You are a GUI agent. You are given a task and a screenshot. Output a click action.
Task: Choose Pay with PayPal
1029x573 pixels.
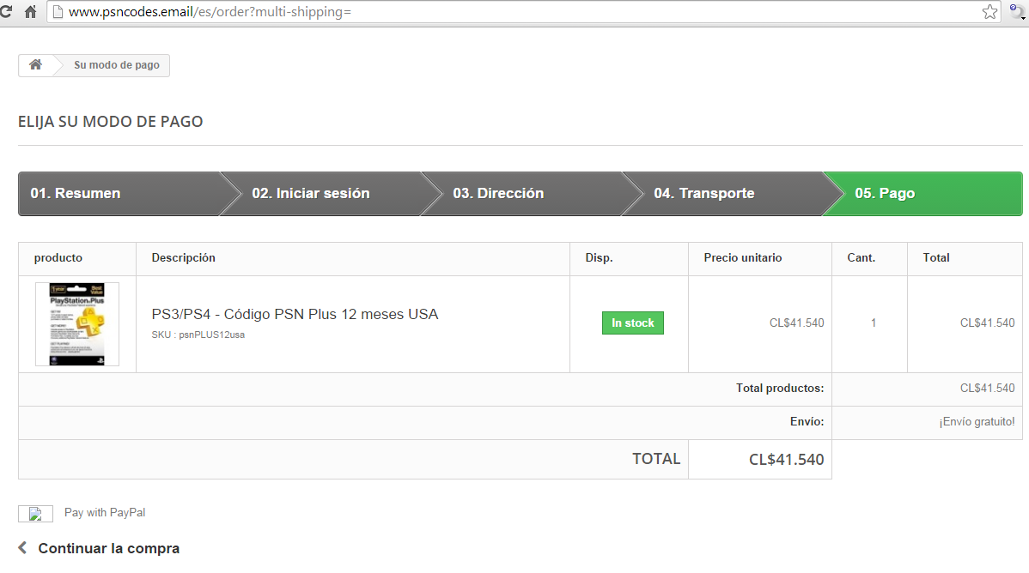105,513
